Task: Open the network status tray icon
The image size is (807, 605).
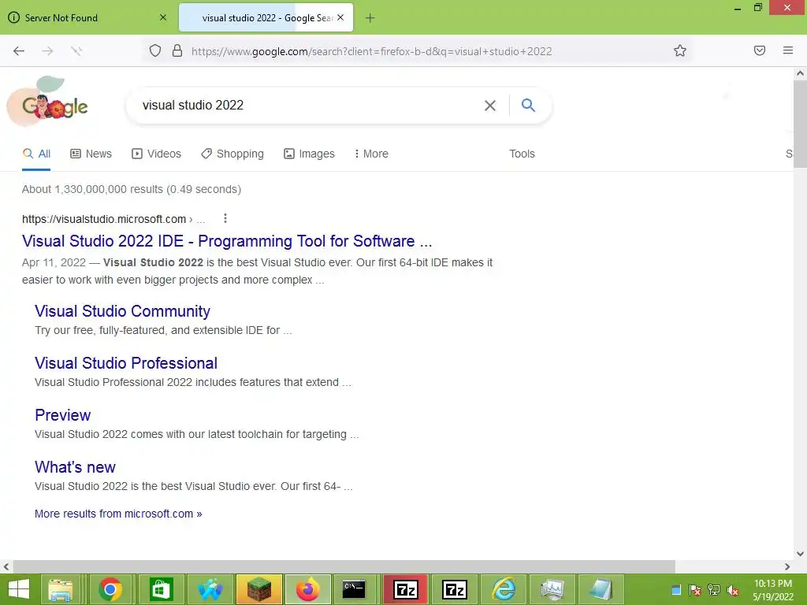Action: click(714, 590)
